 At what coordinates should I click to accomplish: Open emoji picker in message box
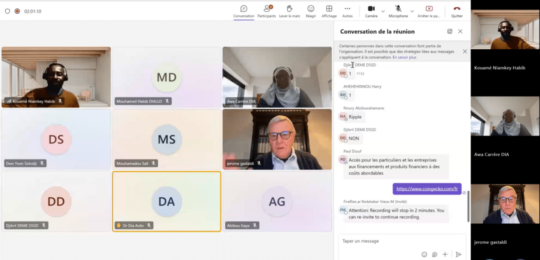(x=424, y=254)
